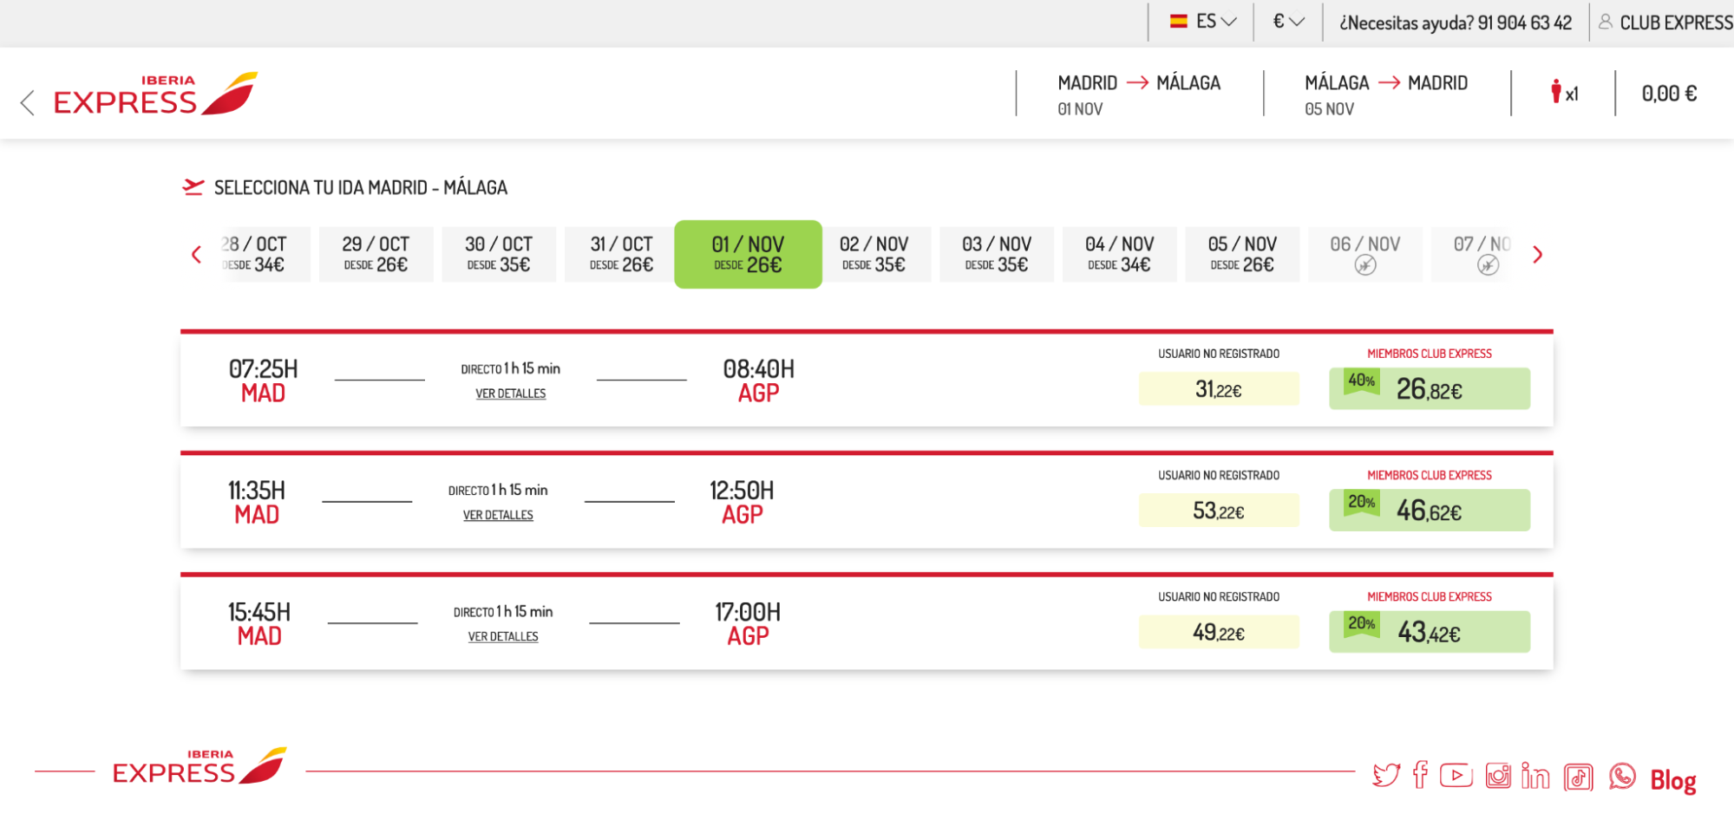The image size is (1734, 833).
Task: Choose the 49,22€ unregistered fare
Action: 1219,632
